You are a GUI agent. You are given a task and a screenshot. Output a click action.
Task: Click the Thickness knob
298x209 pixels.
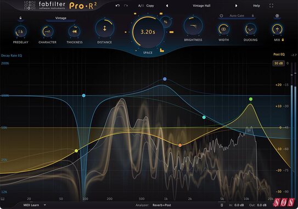74,32
